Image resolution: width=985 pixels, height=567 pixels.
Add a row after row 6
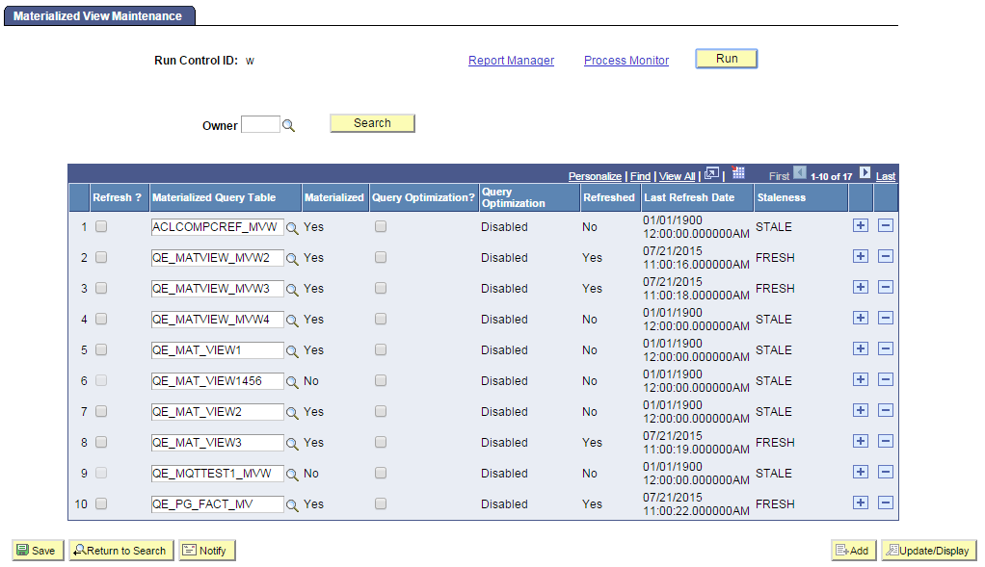(861, 379)
